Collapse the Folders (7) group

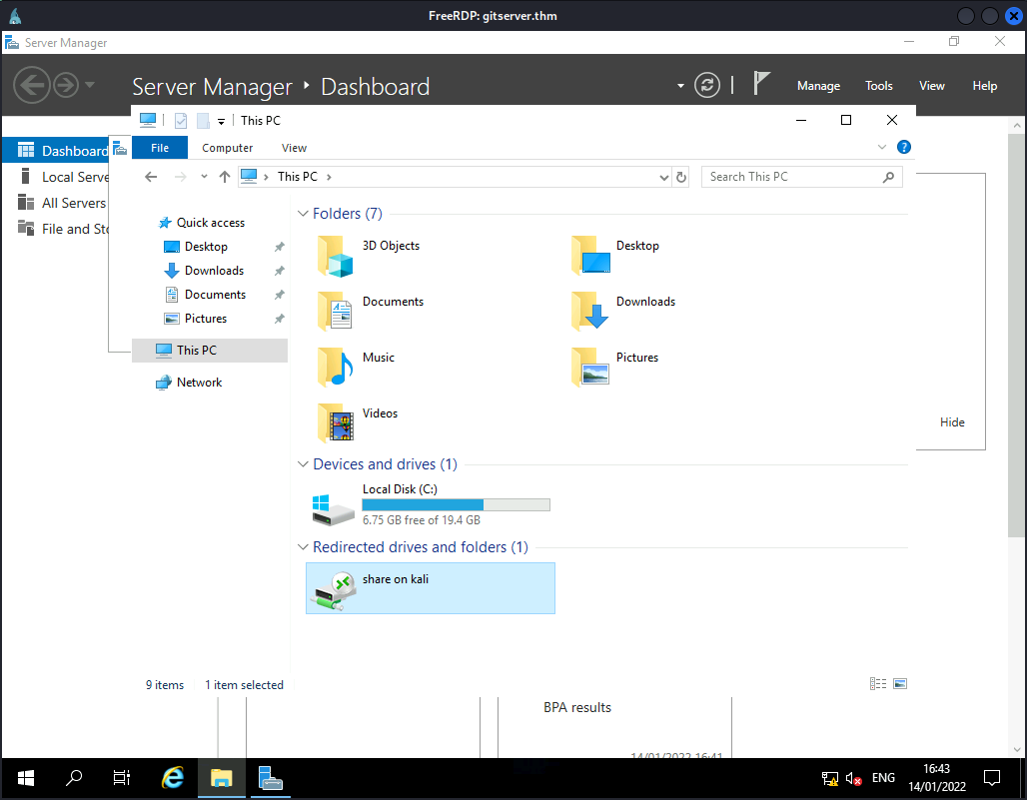click(303, 214)
